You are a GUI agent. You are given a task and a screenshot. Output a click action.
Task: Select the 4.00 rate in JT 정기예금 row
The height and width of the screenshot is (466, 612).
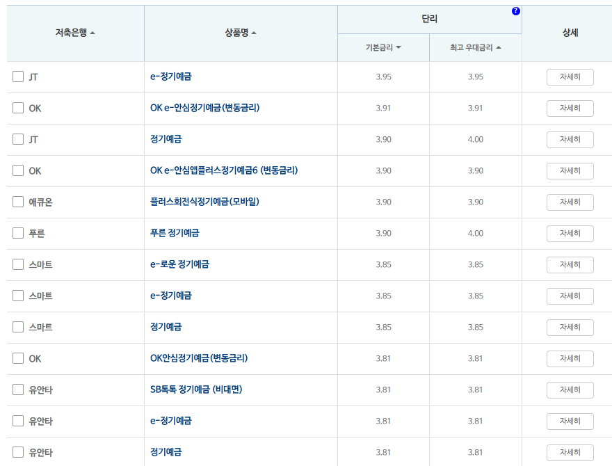click(476, 139)
